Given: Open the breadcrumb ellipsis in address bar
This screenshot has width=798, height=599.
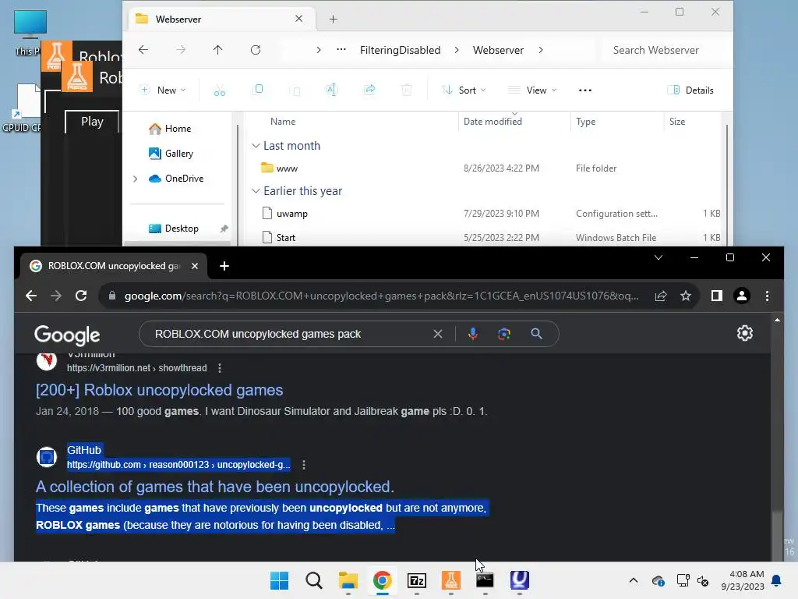Looking at the screenshot, I should pyautogui.click(x=341, y=50).
